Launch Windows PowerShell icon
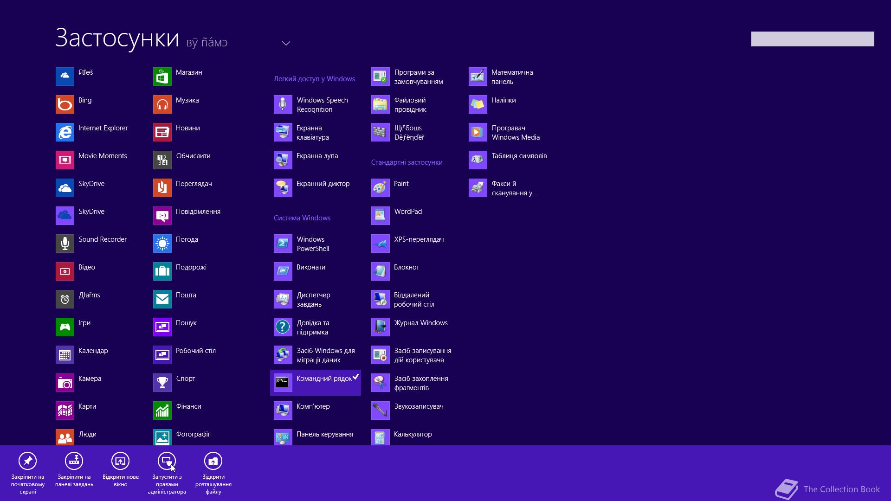The width and height of the screenshot is (891, 501). 283,244
